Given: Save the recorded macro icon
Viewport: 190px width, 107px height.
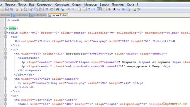Looking at the screenshot, I should [128, 9].
